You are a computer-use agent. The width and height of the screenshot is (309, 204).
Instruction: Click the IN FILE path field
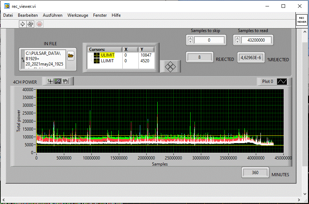click(x=45, y=59)
